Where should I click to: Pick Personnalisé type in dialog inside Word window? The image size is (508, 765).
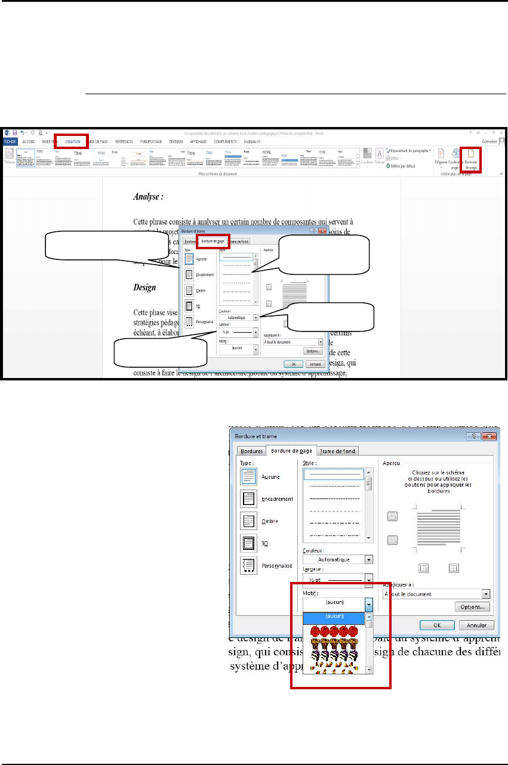click(189, 321)
